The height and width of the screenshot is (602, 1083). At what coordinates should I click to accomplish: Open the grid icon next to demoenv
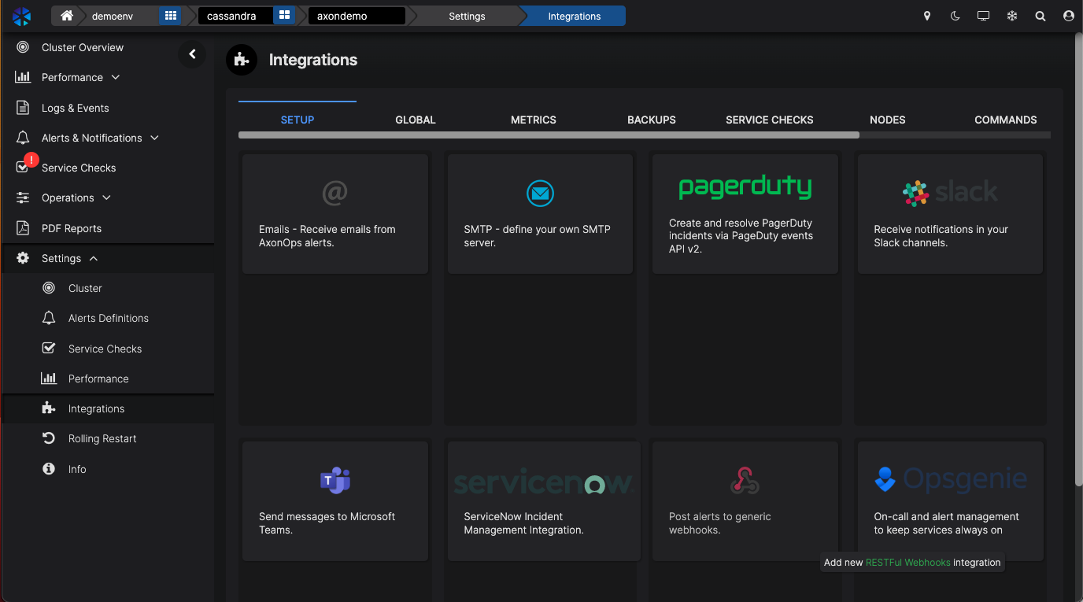[x=170, y=16]
